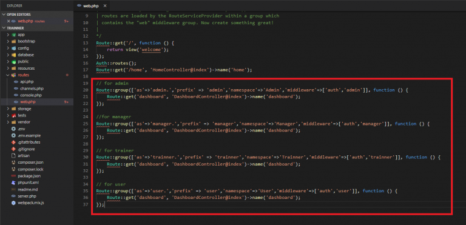Viewport: 466px width, 225px height.
Task: Click the config folder icon
Action: point(13,48)
